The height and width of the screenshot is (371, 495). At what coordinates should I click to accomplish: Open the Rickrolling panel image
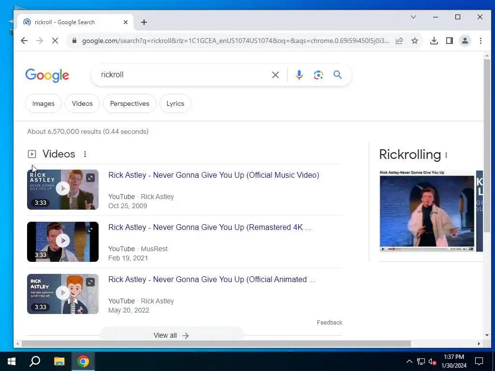pyautogui.click(x=427, y=211)
